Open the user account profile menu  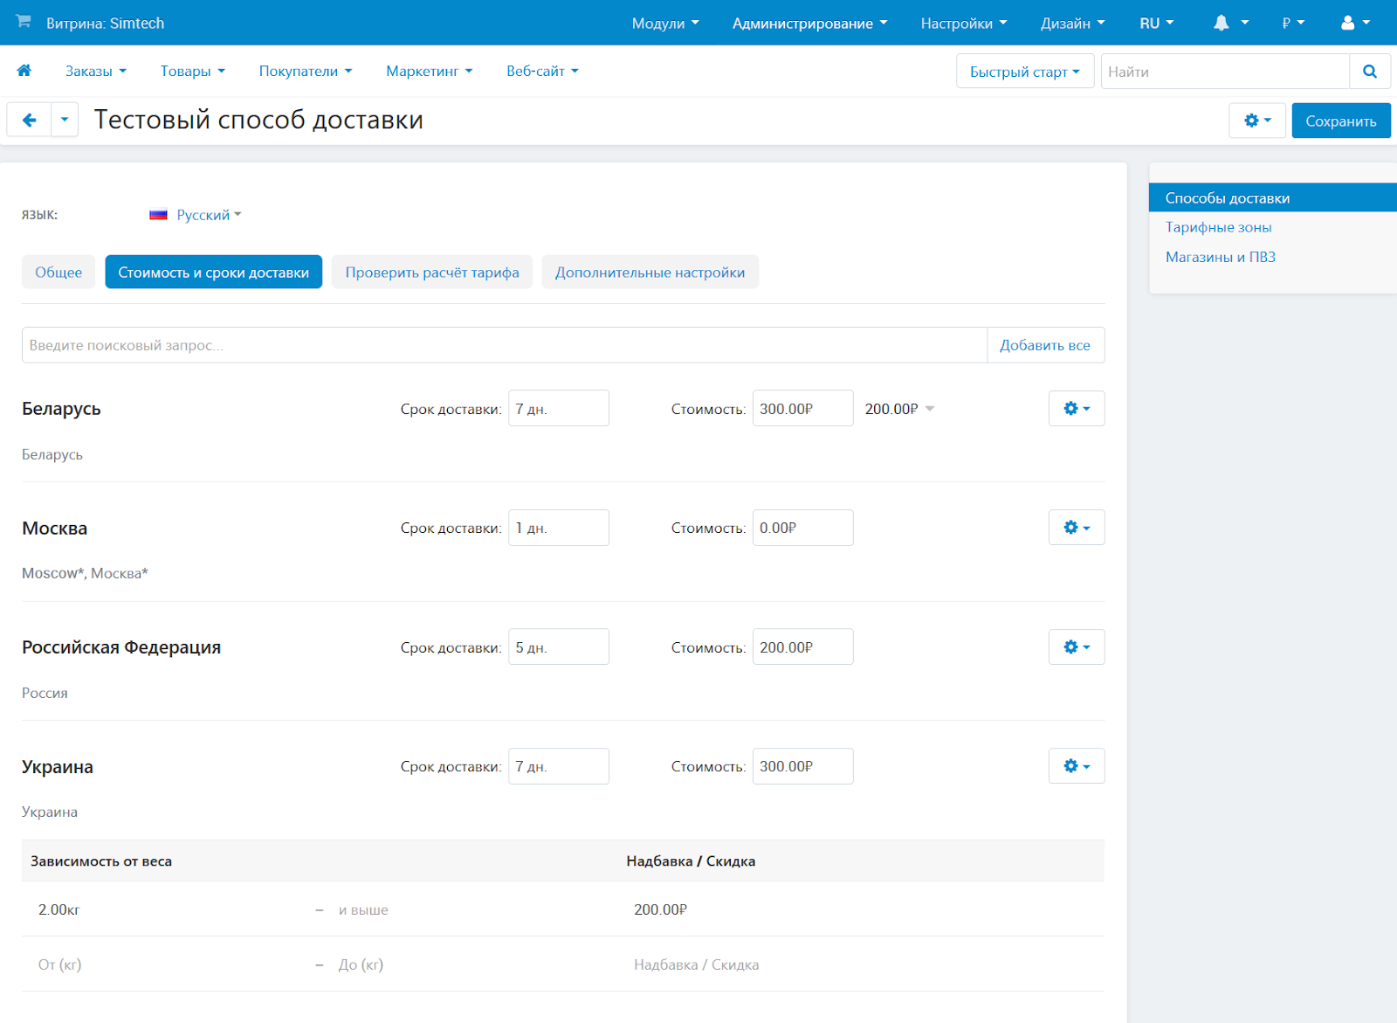click(x=1355, y=24)
